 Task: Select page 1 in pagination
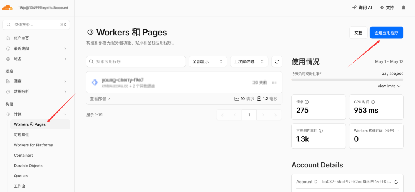(x=249, y=115)
